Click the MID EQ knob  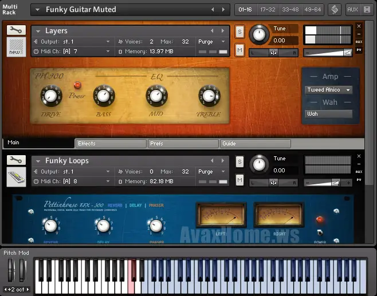[x=156, y=96]
